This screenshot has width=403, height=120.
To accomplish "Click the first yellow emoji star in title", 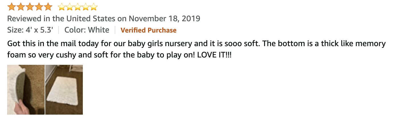I will pos(61,7).
